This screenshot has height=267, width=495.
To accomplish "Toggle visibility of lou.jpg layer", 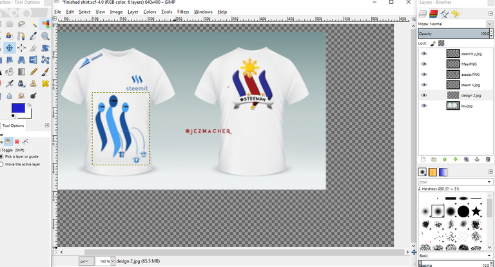I will click(424, 106).
